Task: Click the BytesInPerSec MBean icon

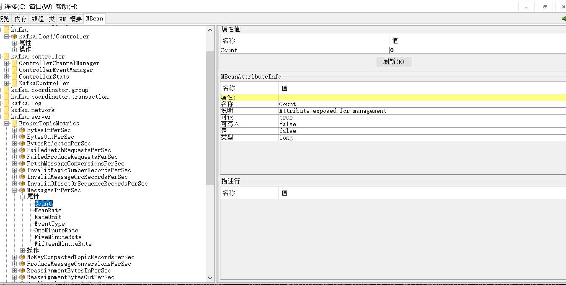Action: (22, 130)
